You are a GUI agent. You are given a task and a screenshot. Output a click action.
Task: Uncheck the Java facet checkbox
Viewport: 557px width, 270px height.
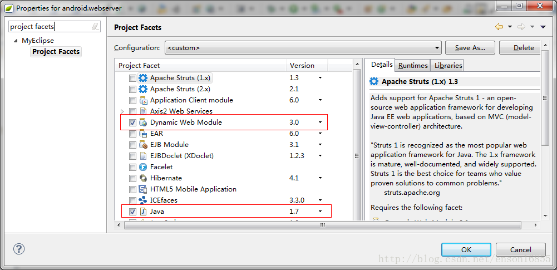click(132, 212)
